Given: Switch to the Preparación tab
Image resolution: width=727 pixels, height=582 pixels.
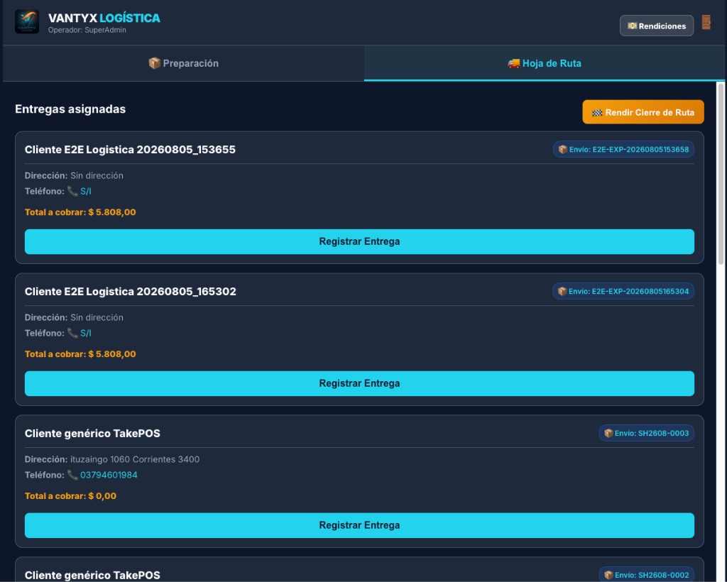Looking at the screenshot, I should coord(183,63).
